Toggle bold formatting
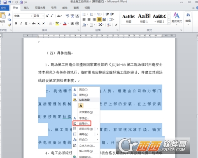 tap(16, 23)
